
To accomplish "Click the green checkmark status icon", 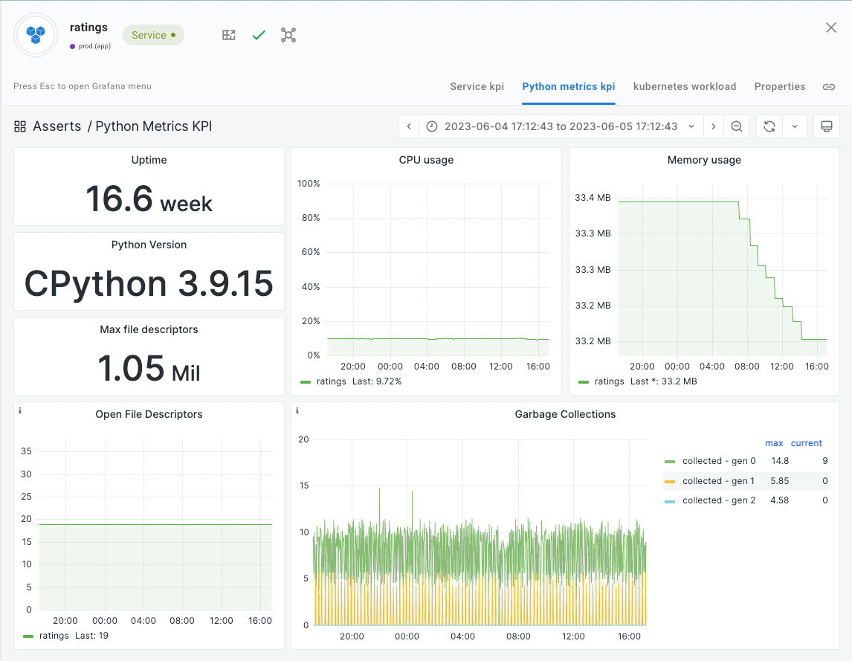I will point(259,35).
